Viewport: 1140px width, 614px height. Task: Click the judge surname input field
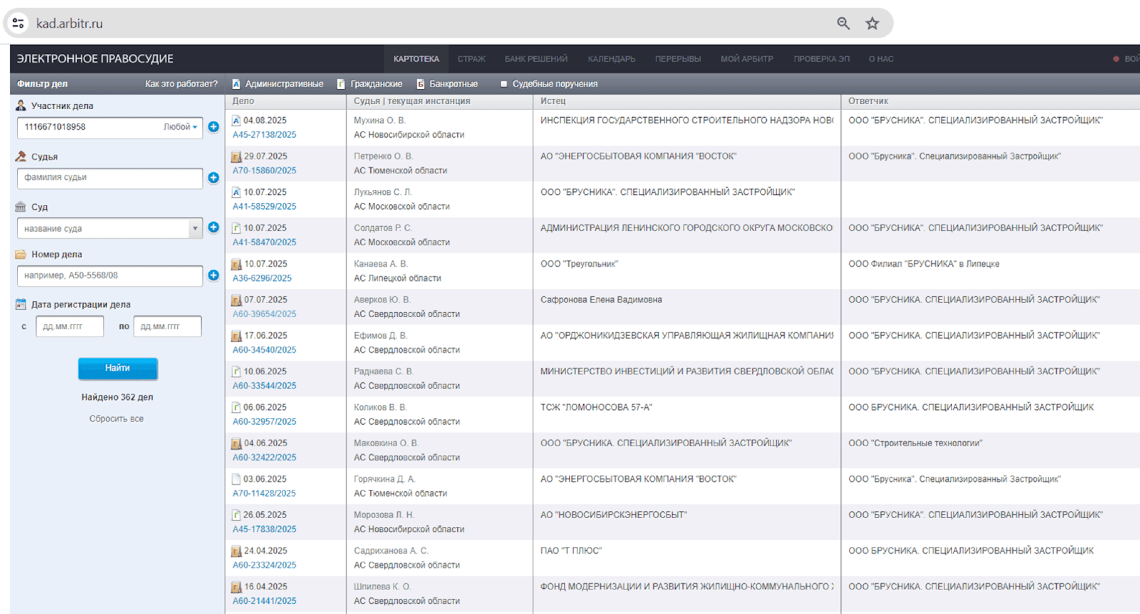click(110, 178)
